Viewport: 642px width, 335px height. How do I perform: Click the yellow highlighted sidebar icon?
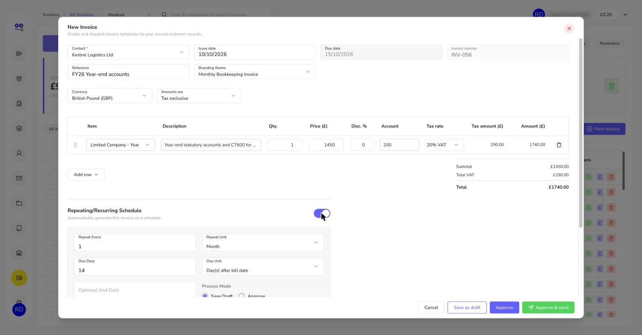tap(19, 278)
